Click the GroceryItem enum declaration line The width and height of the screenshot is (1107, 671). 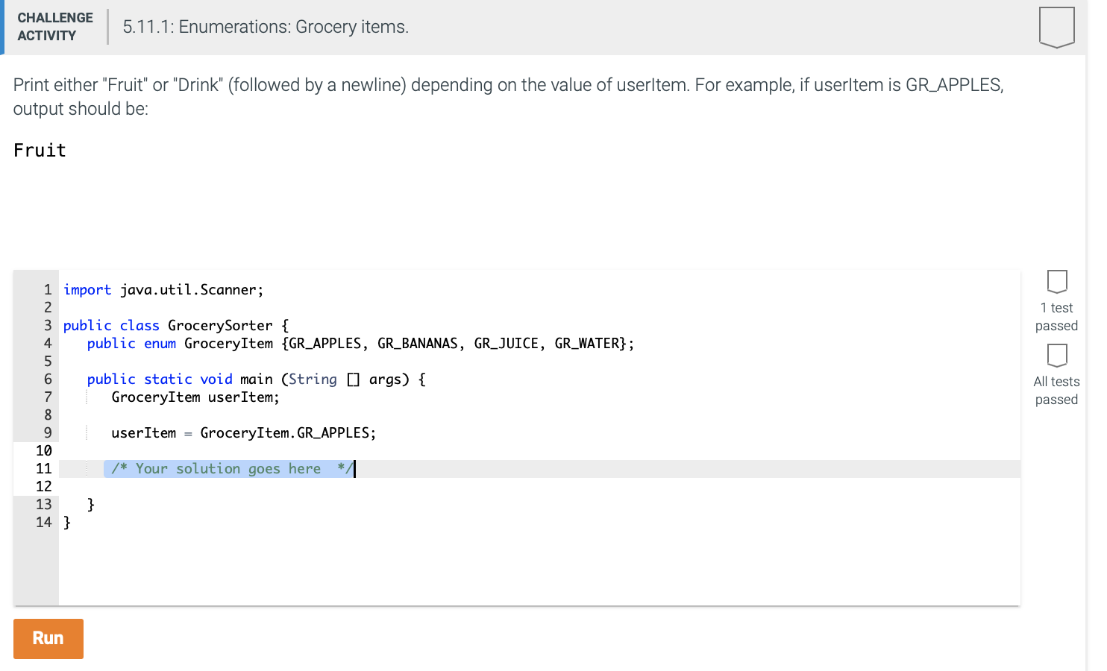tap(360, 344)
